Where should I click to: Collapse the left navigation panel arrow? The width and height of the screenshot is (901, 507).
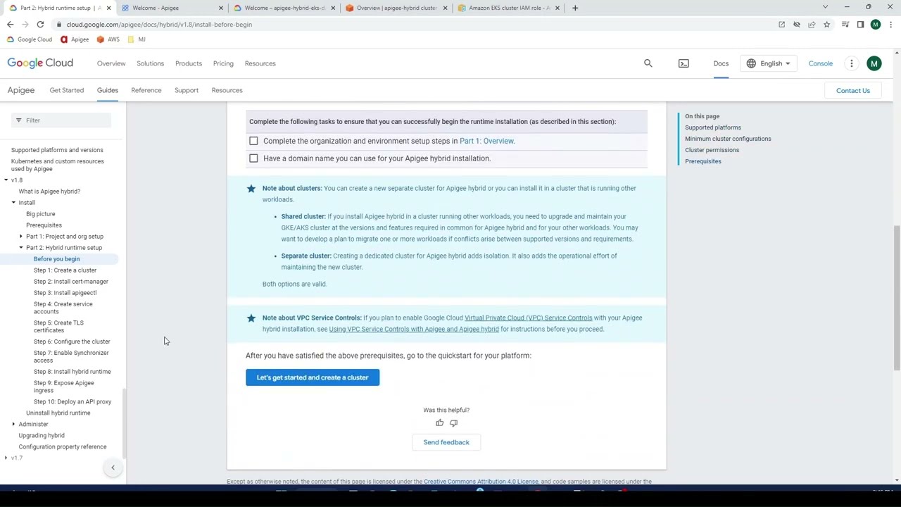pyautogui.click(x=113, y=468)
